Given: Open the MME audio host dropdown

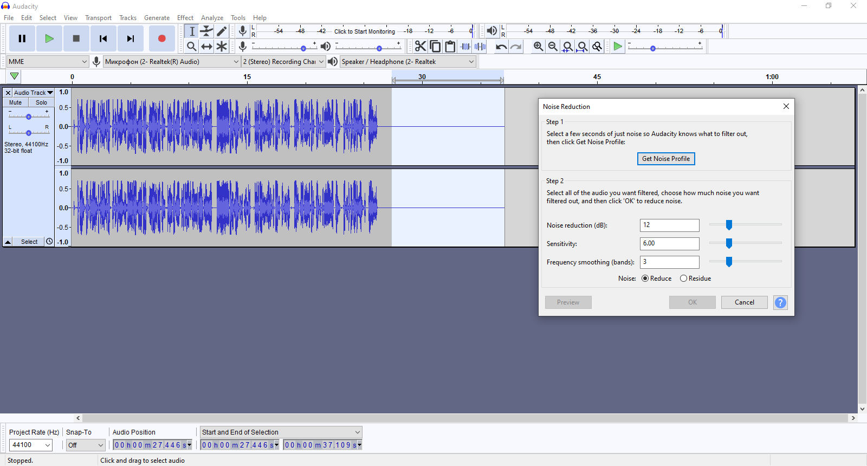Looking at the screenshot, I should (48, 62).
